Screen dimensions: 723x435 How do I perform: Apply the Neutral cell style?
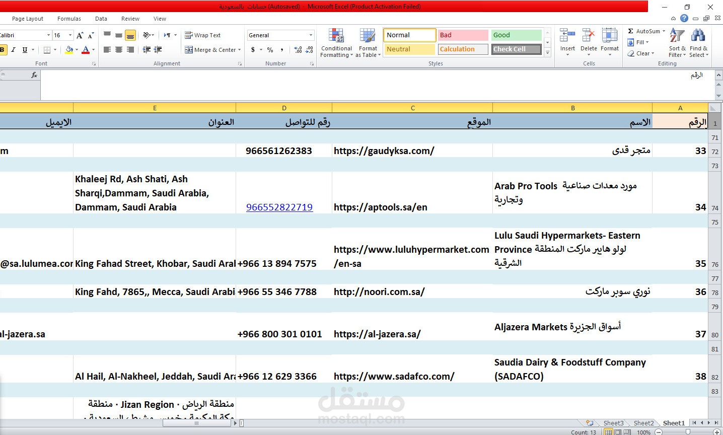(409, 49)
